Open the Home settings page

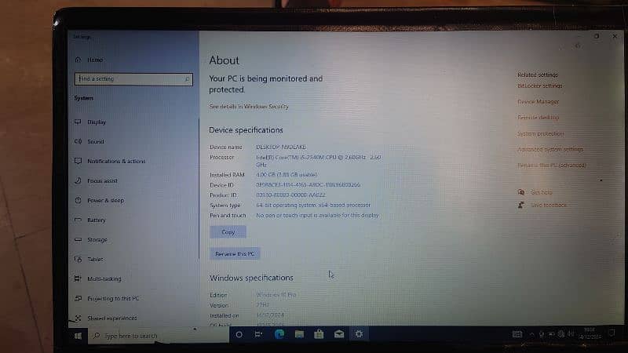(x=95, y=60)
